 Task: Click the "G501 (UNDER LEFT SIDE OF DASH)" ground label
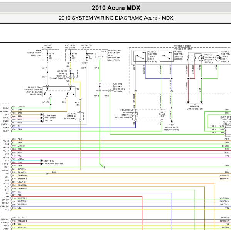click(x=172, y=127)
